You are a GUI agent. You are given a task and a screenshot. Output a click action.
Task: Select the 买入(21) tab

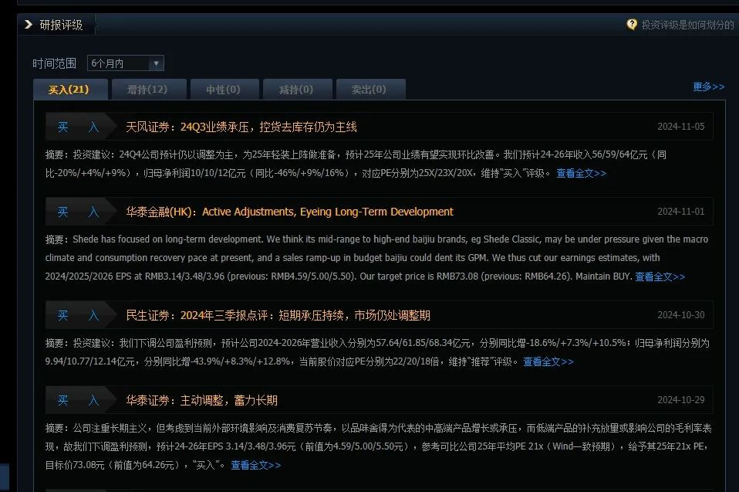click(70, 90)
